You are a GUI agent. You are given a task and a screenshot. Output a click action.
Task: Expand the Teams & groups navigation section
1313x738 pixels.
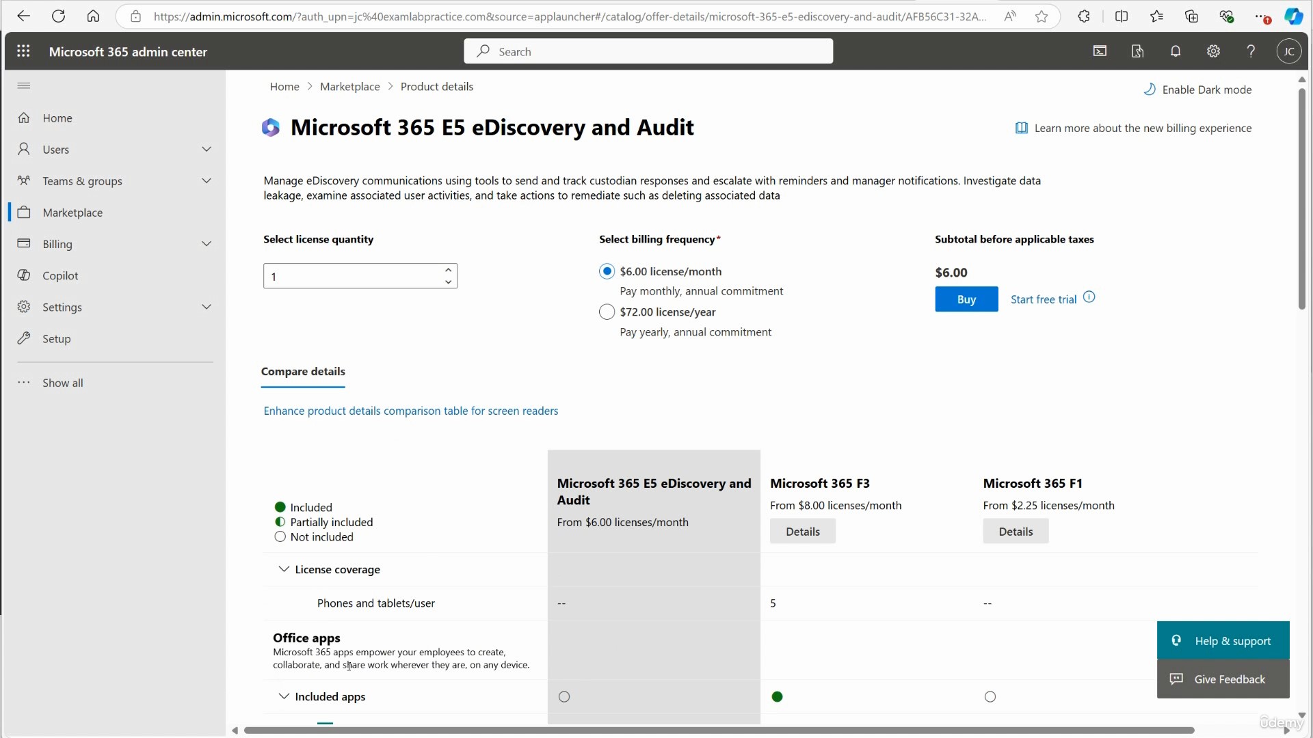(x=207, y=180)
